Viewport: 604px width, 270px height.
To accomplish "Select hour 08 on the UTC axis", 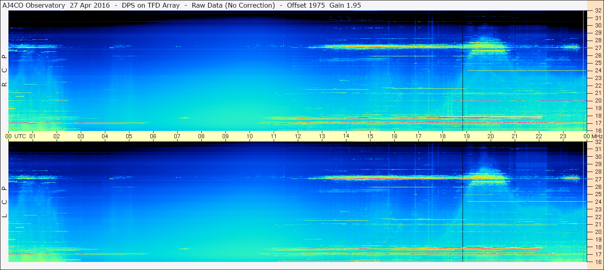I will tap(201, 136).
